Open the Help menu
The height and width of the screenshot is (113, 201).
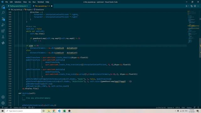coord(47,2)
